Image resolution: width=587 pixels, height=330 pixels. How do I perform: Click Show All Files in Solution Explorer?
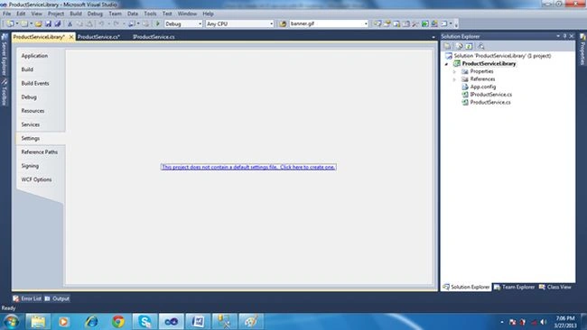coord(460,46)
